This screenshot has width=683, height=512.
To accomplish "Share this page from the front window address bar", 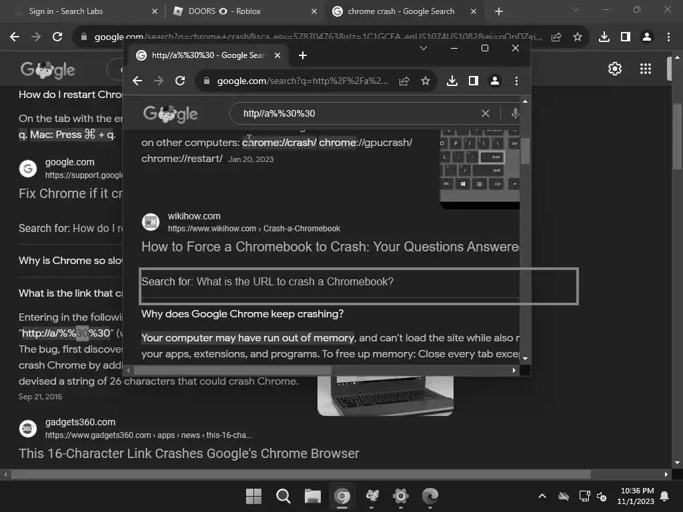I will point(404,81).
